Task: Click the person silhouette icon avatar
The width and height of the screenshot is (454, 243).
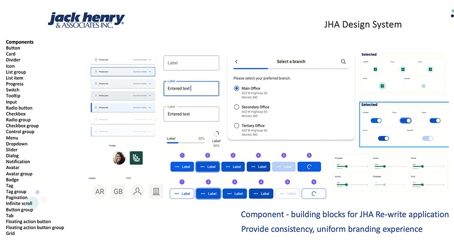Action: click(137, 192)
